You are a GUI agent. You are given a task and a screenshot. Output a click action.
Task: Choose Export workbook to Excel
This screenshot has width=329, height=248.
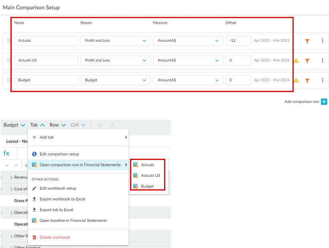pyautogui.click(x=62, y=199)
